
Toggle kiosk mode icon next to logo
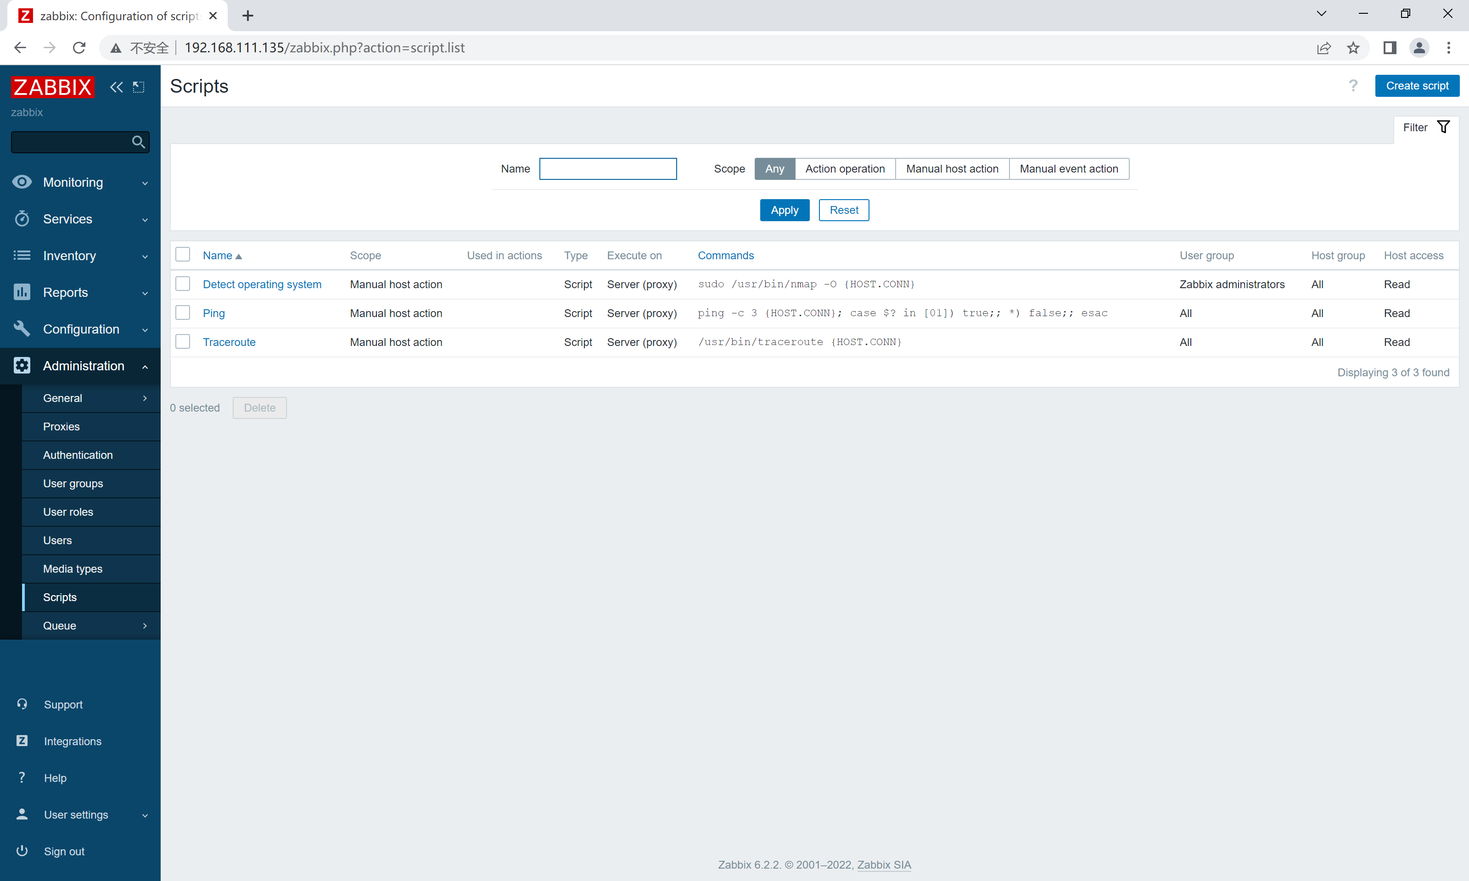(x=138, y=87)
